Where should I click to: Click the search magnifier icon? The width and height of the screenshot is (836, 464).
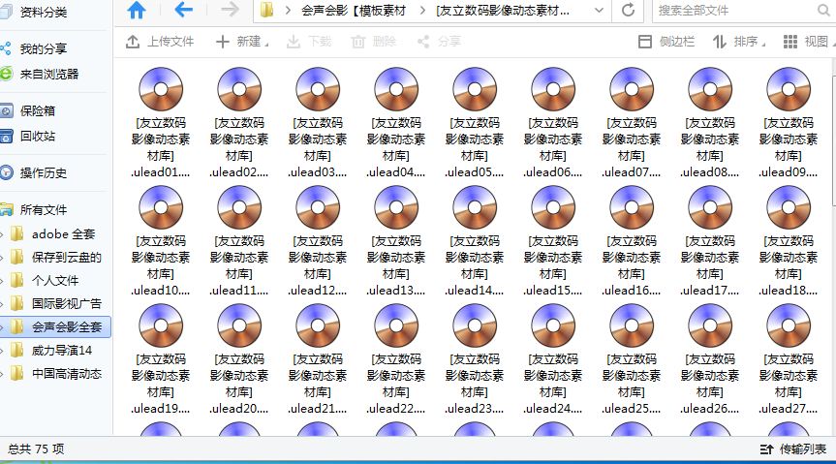pos(822,10)
